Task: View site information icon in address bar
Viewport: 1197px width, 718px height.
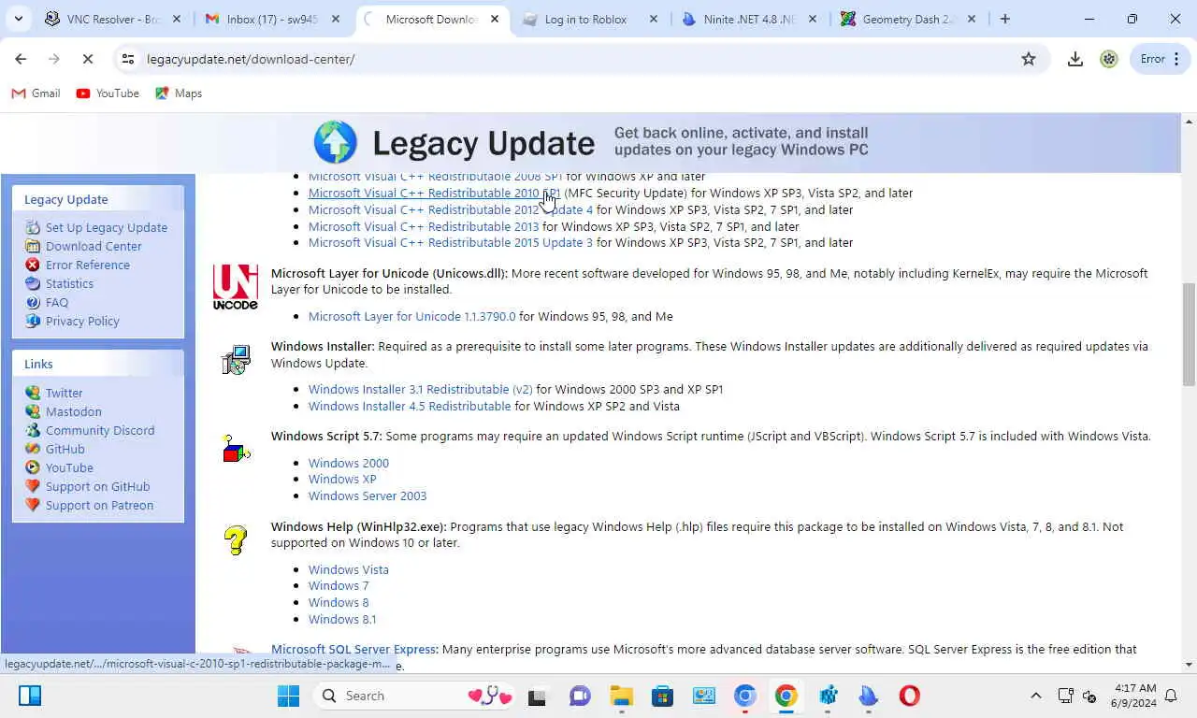Action: pyautogui.click(x=128, y=59)
